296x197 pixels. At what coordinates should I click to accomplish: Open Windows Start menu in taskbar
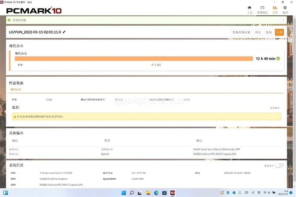click(123, 193)
